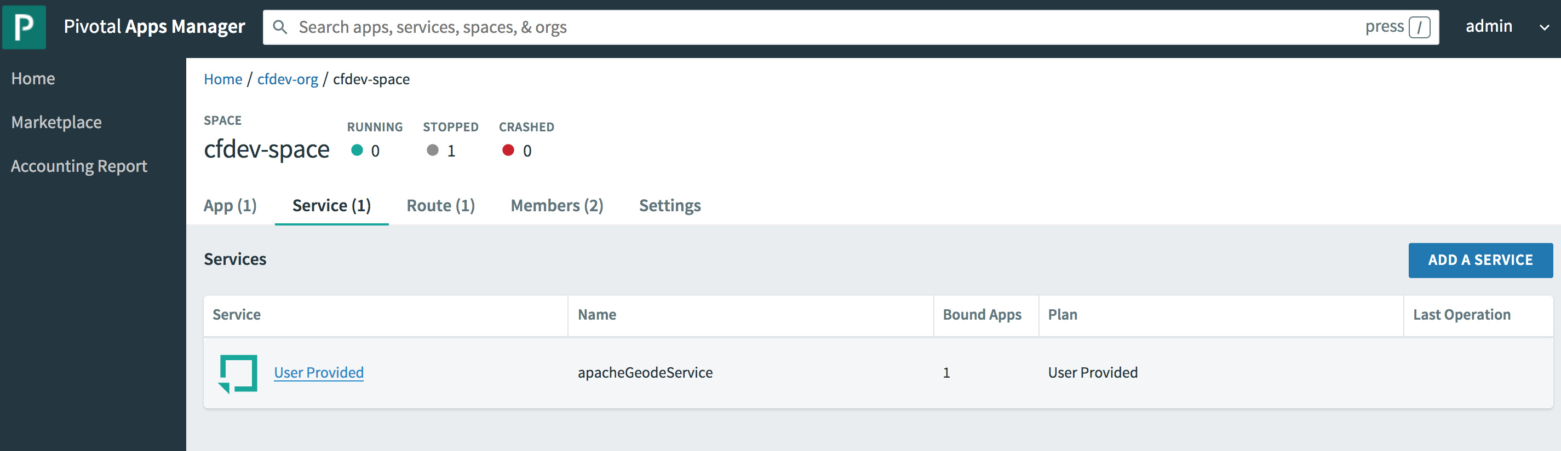This screenshot has width=1561, height=451.
Task: Click the CRASHED status label
Action: [526, 127]
